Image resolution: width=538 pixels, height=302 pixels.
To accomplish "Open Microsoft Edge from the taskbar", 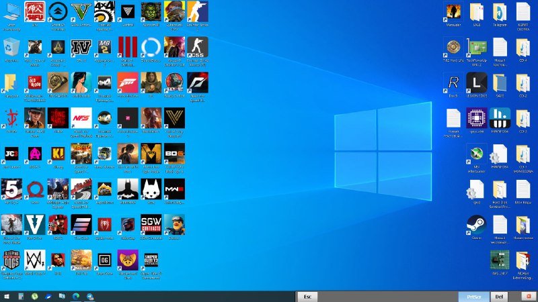I will (75, 296).
